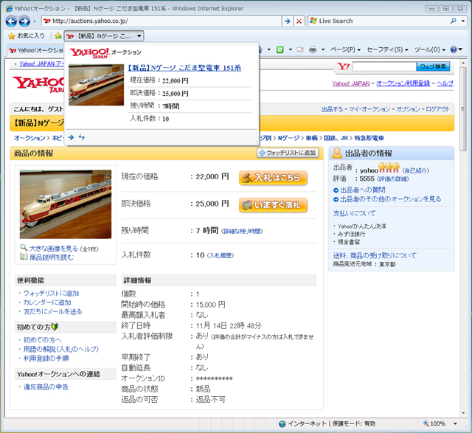Click the Go arrow next to the address bar
472x433 pixels.
[x=288, y=21]
